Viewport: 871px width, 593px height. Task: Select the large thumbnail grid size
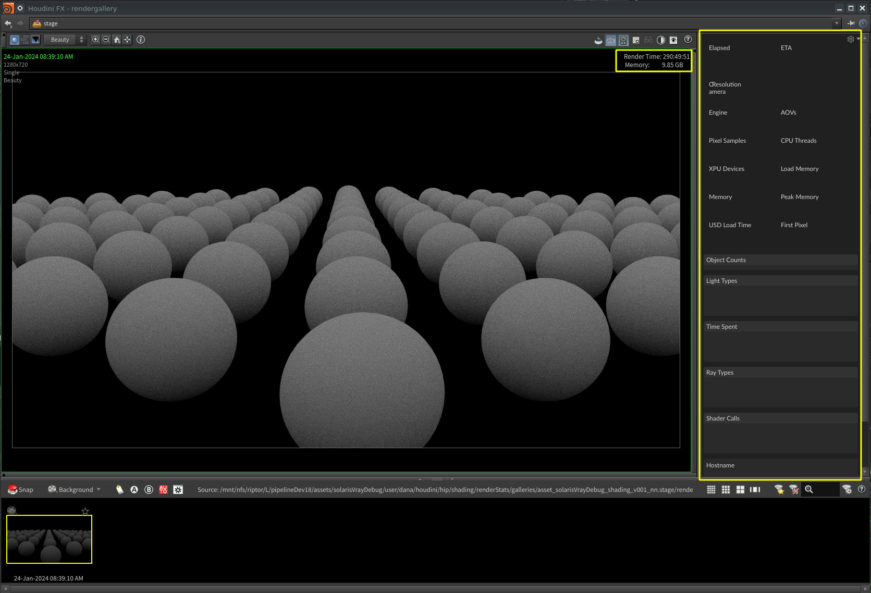pyautogui.click(x=740, y=489)
